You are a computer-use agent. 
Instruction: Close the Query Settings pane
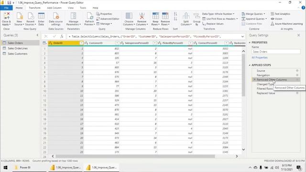298,35
